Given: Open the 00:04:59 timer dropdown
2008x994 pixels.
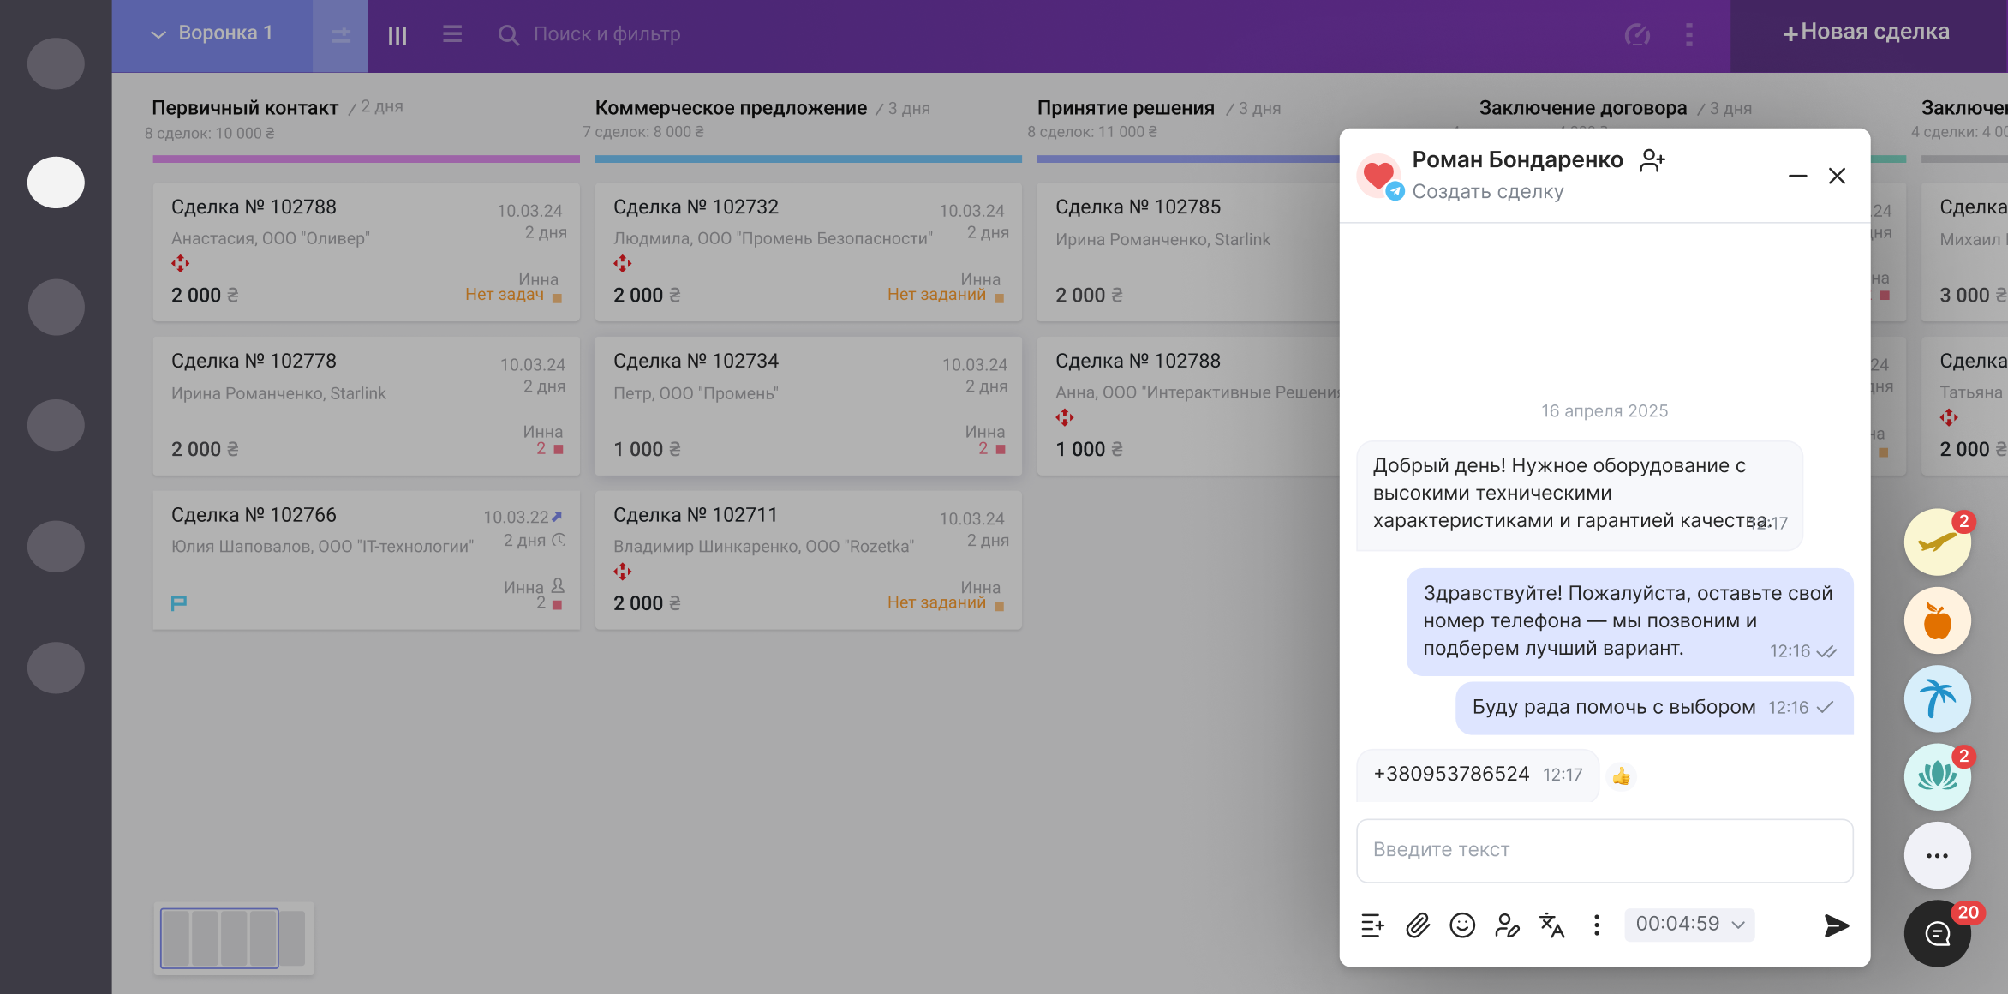Looking at the screenshot, I should point(1689,924).
